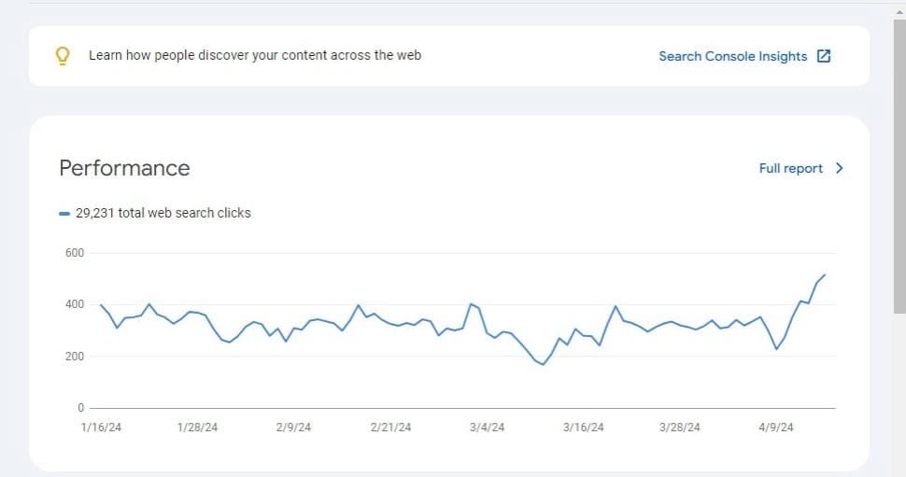Viewport: 906px width, 477px height.
Task: Open Search Console Insights link
Action: (732, 56)
